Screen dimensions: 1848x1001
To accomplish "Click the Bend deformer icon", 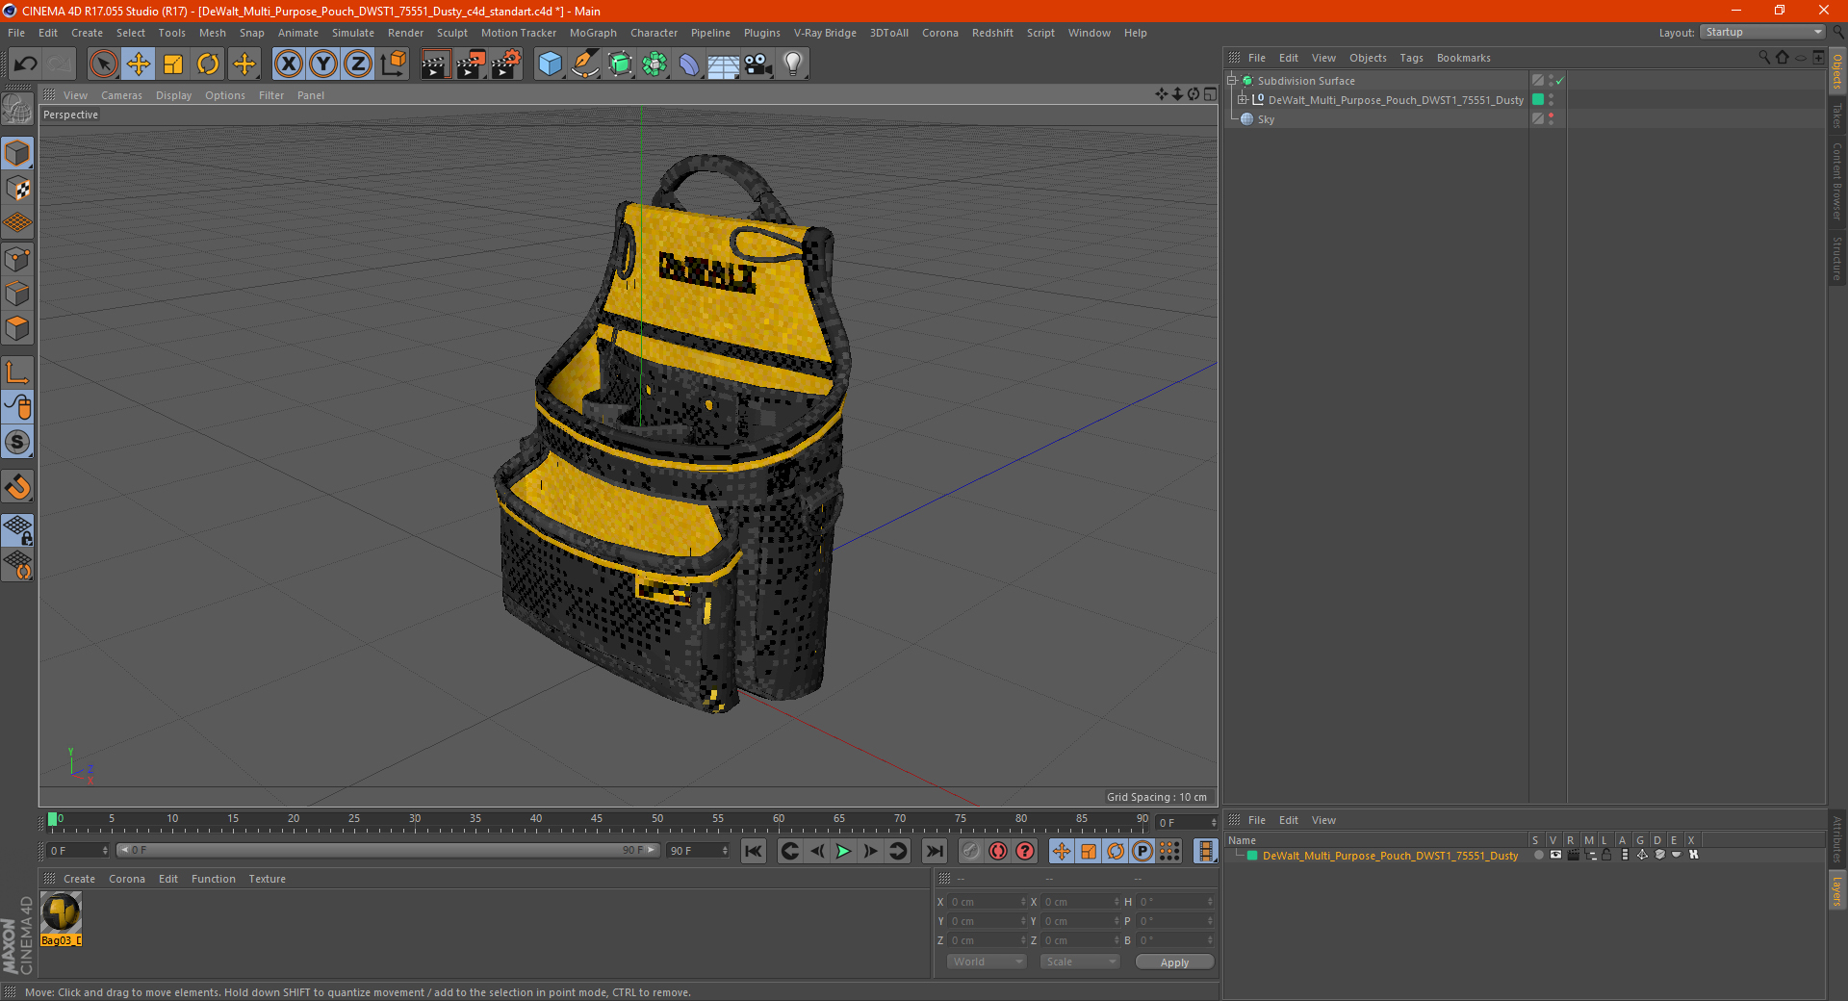I will (689, 64).
